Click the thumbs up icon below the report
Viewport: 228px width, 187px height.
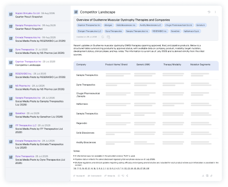(119, 176)
